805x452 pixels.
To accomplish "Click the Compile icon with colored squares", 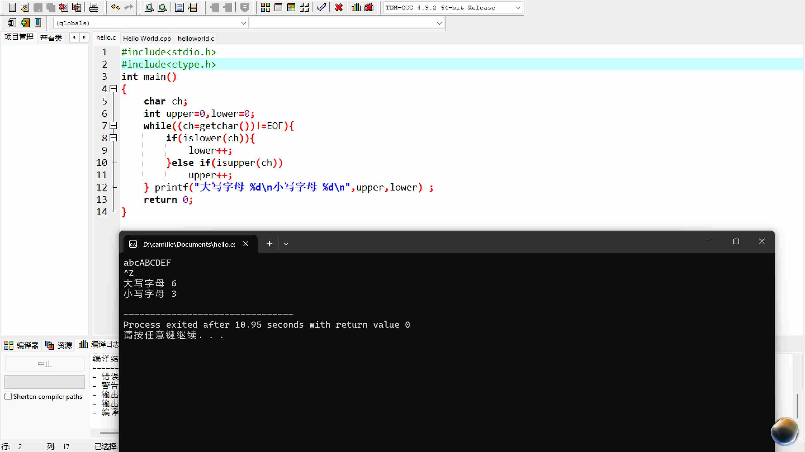I will pyautogui.click(x=265, y=7).
